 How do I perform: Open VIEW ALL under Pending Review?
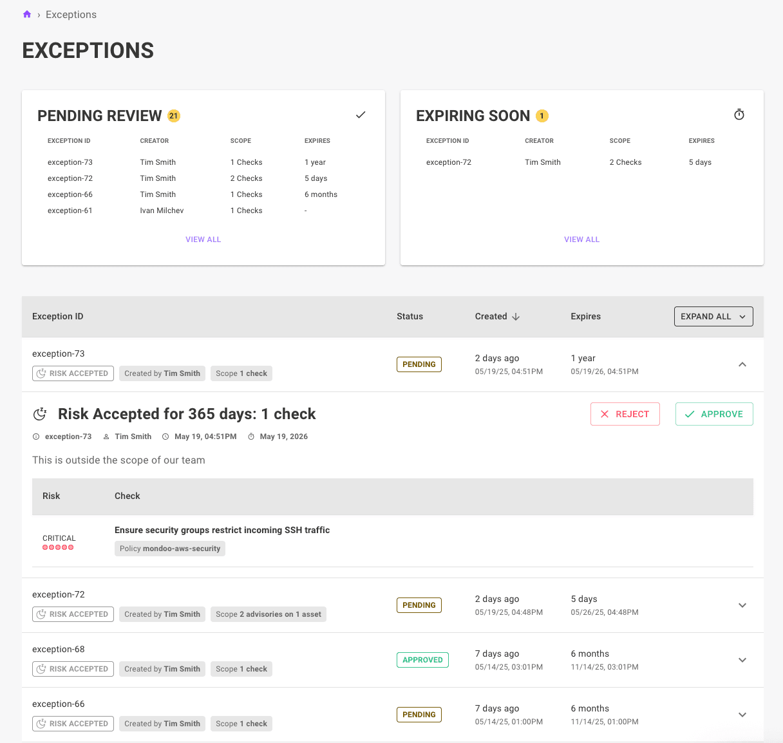[x=203, y=239]
